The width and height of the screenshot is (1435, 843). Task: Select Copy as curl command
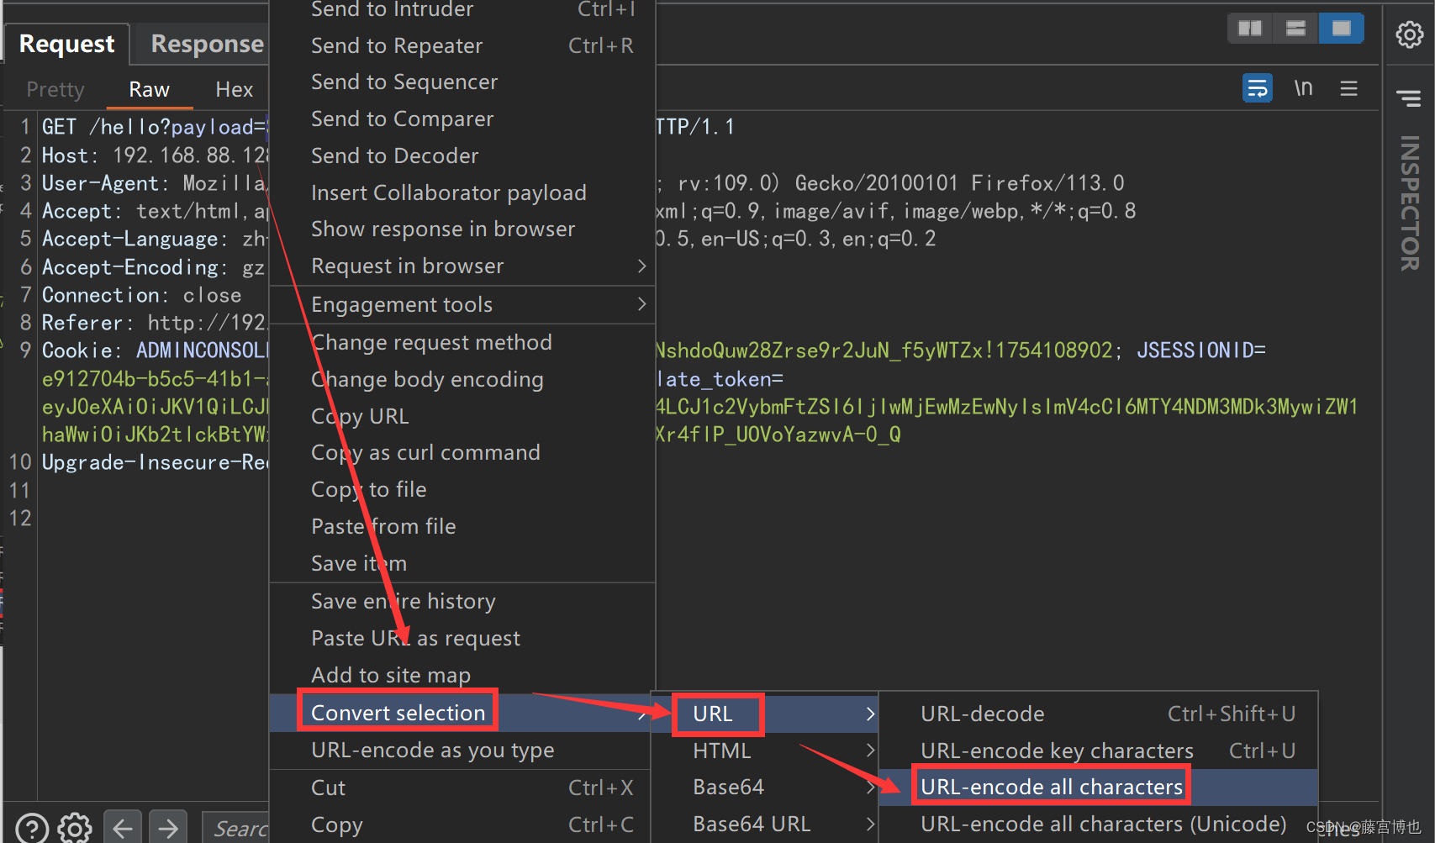pyautogui.click(x=462, y=452)
